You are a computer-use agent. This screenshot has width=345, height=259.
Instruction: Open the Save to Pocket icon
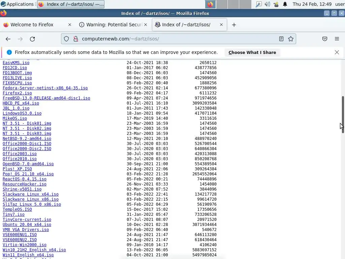pos(325,39)
